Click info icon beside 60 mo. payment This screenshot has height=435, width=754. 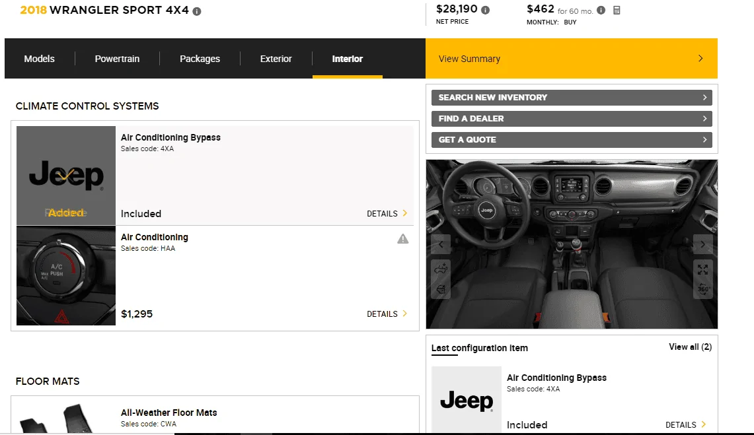pyautogui.click(x=601, y=10)
